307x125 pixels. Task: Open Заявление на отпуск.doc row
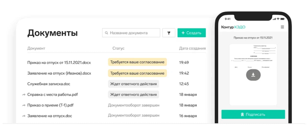[x=50, y=116]
